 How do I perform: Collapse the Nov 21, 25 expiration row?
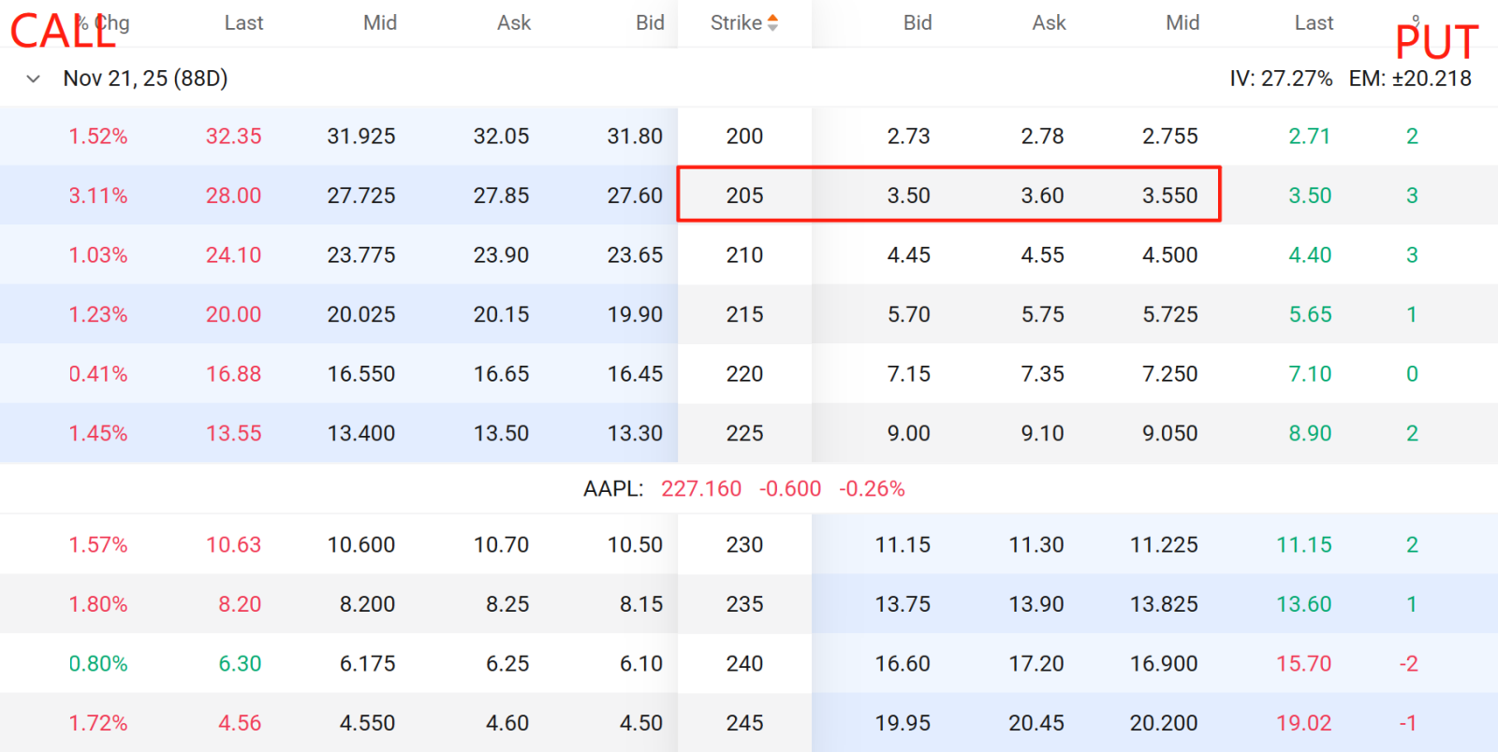(x=34, y=79)
